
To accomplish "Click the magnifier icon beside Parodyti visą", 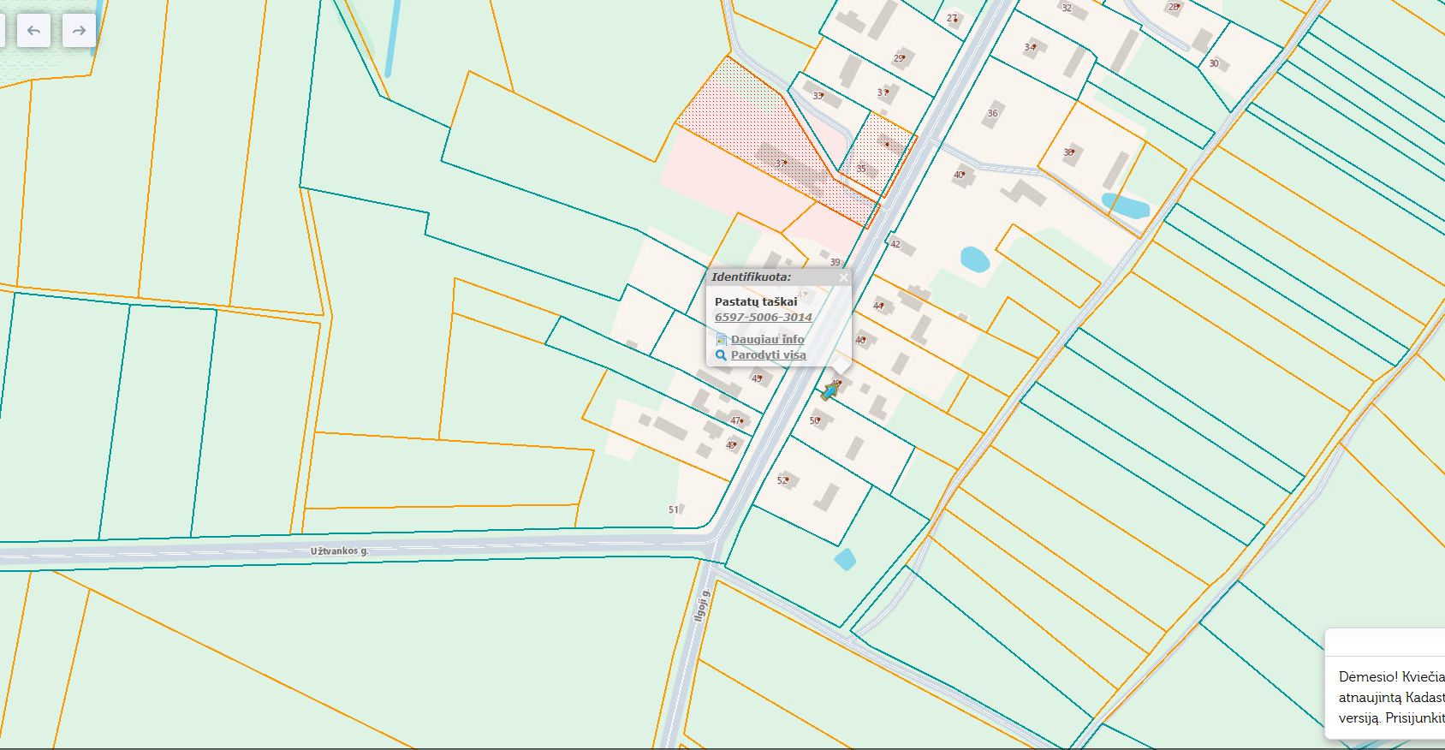I will coord(721,355).
